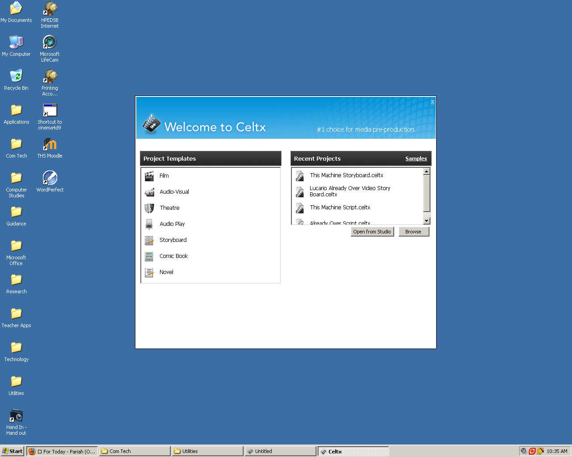Switch to Untitled taskbar window

280,451
